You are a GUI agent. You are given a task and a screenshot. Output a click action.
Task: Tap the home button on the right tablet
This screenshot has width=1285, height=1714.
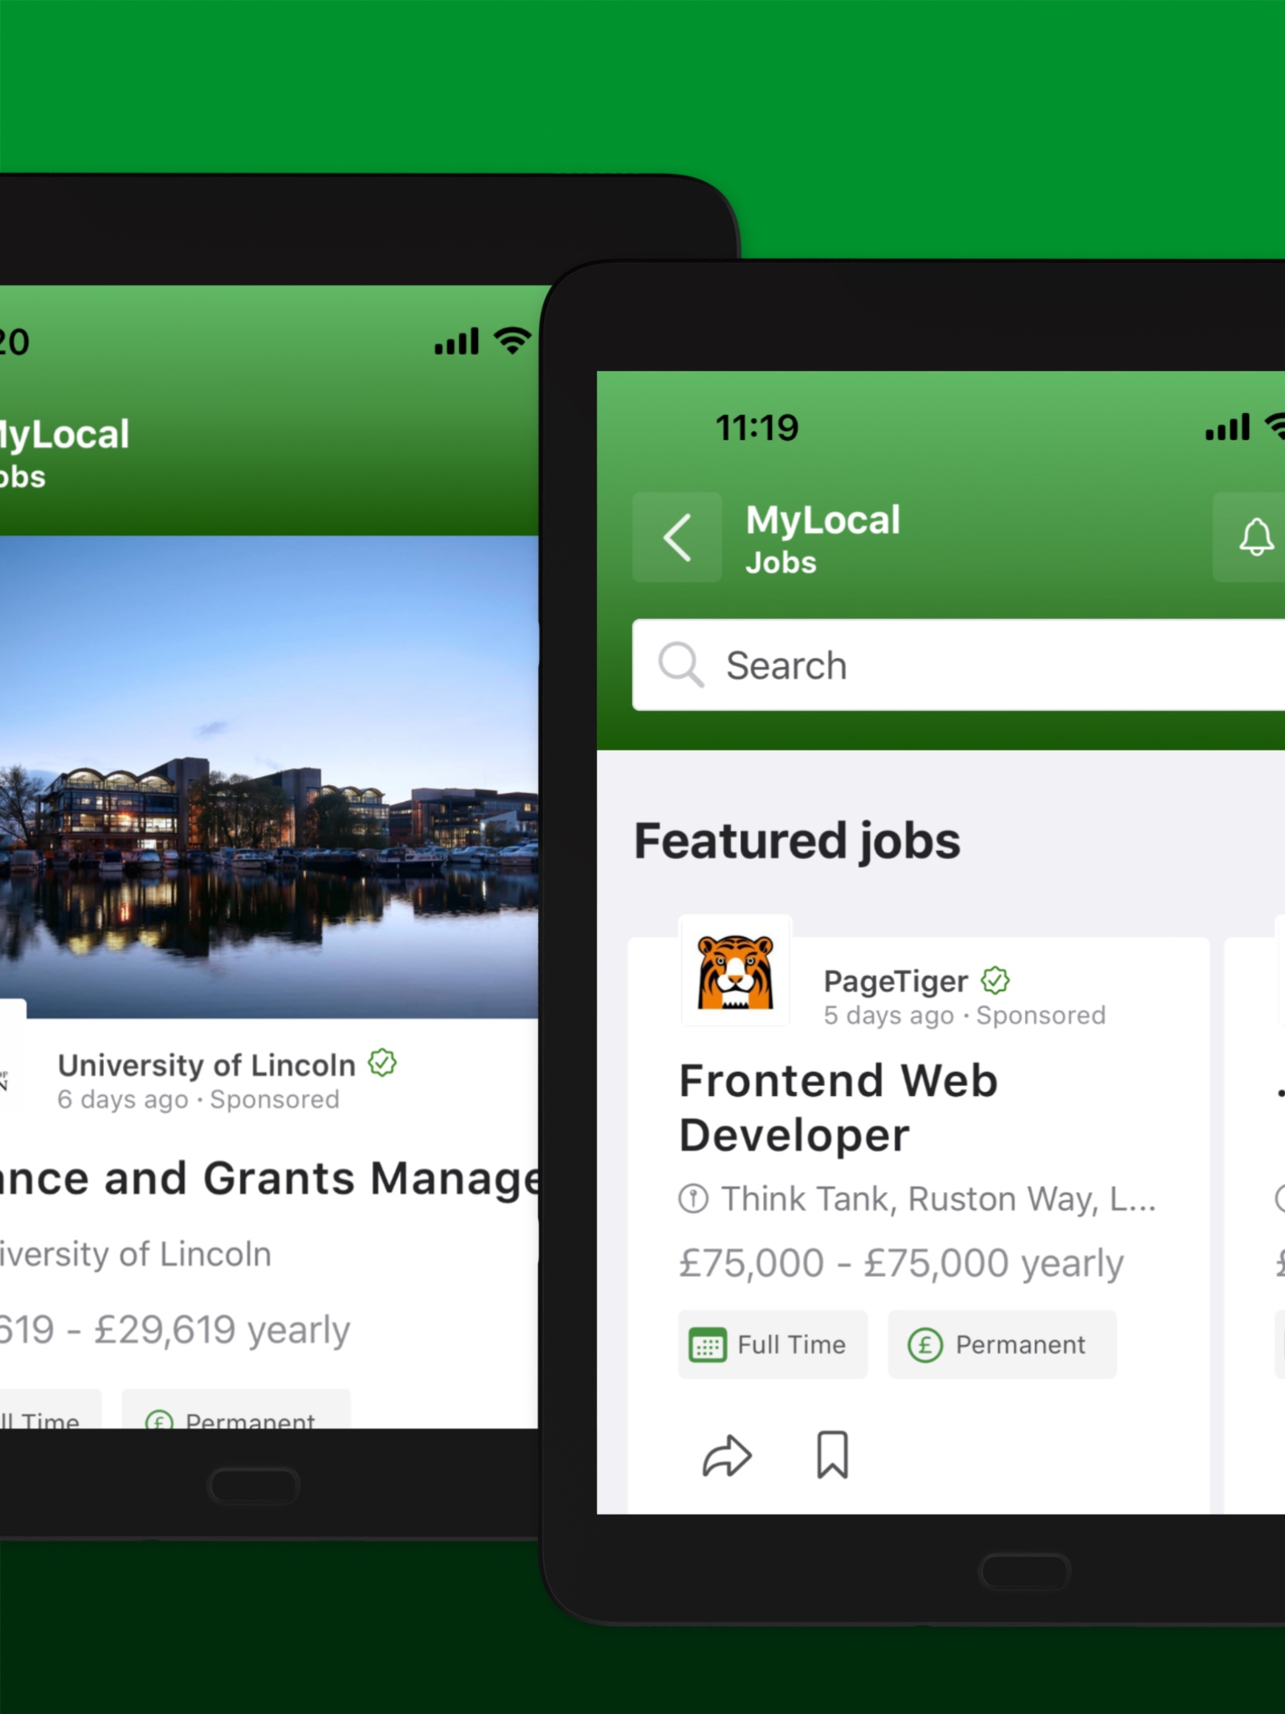(x=1026, y=1572)
